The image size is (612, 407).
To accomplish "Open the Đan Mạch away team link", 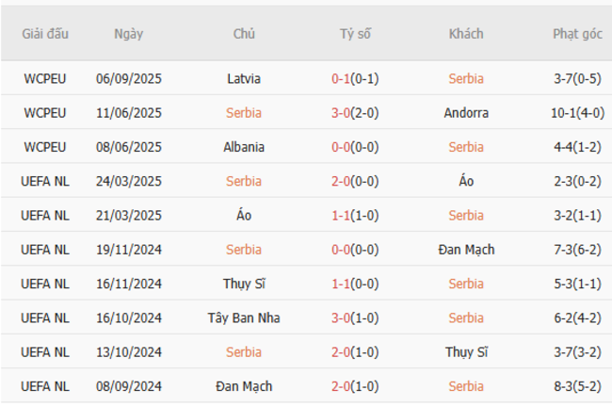I will [x=466, y=250].
